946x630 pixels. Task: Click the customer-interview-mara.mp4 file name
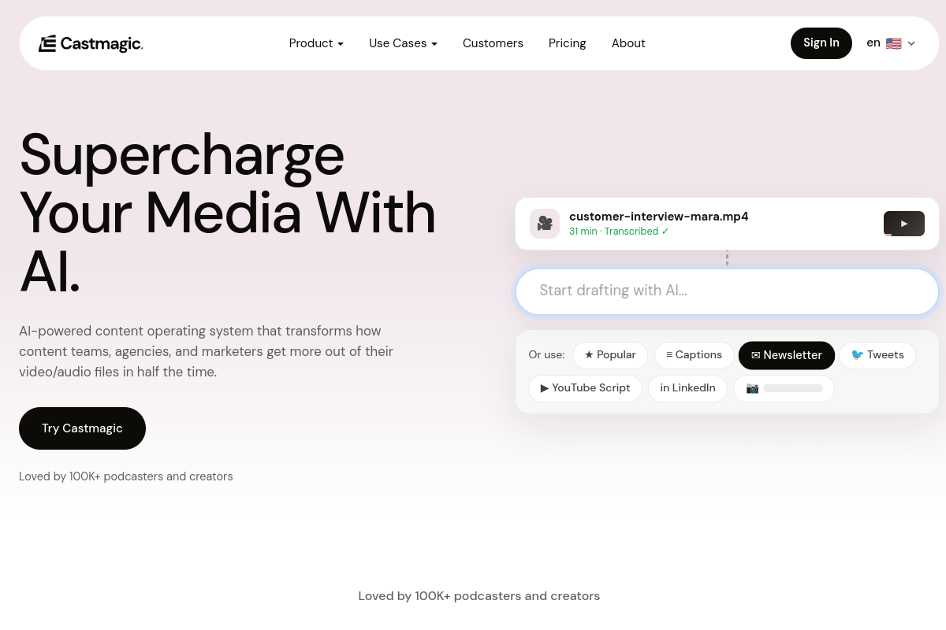[x=659, y=217]
